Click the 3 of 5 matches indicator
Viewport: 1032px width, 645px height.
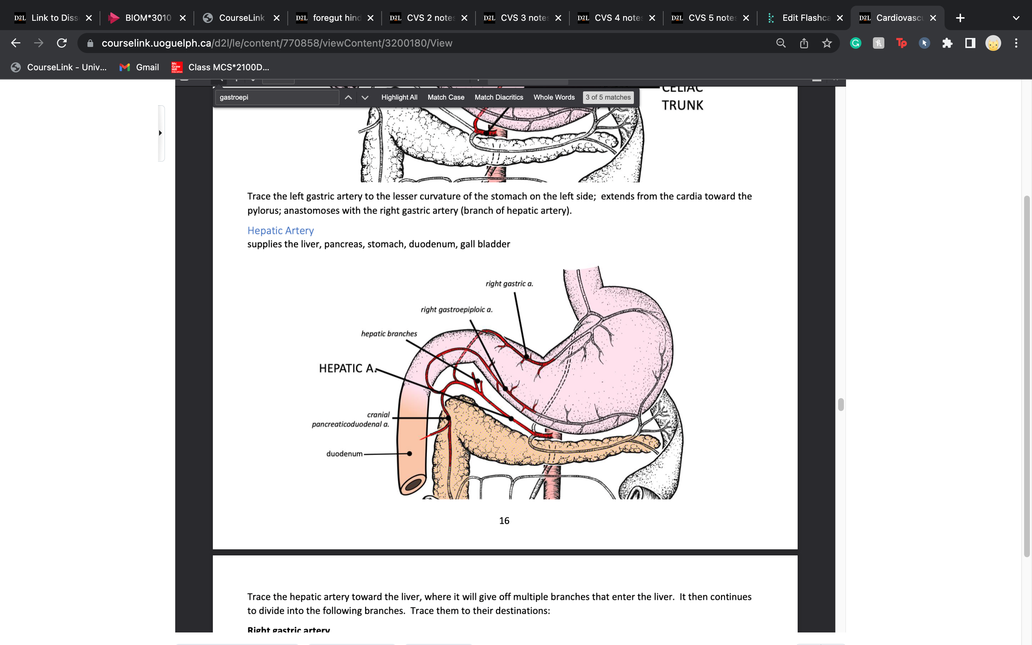coord(608,97)
